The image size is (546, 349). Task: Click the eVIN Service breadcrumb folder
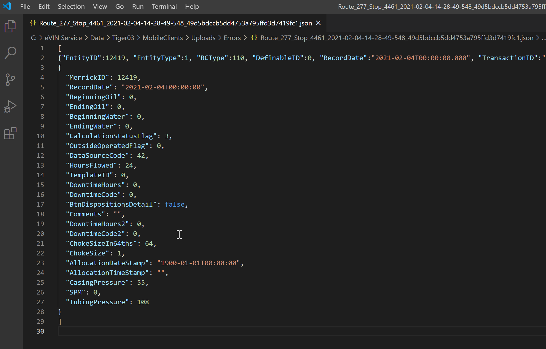63,38
